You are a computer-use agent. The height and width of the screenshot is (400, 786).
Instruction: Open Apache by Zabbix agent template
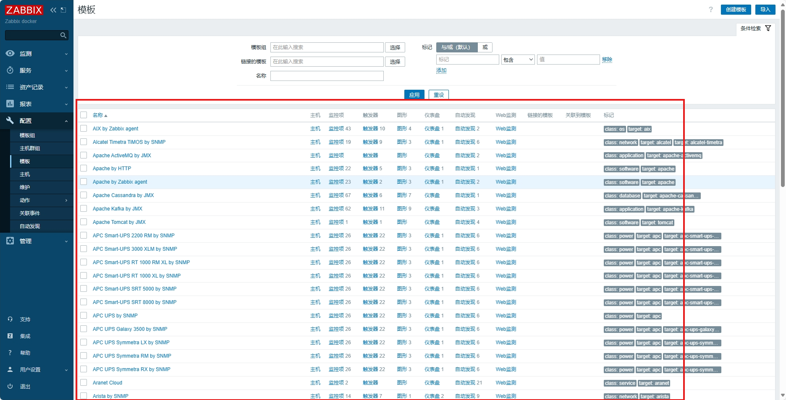coord(120,182)
